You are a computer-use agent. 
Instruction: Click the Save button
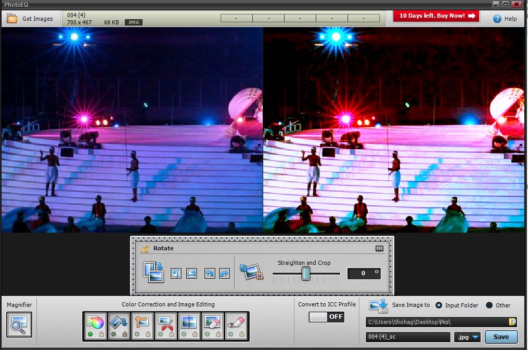pos(501,337)
